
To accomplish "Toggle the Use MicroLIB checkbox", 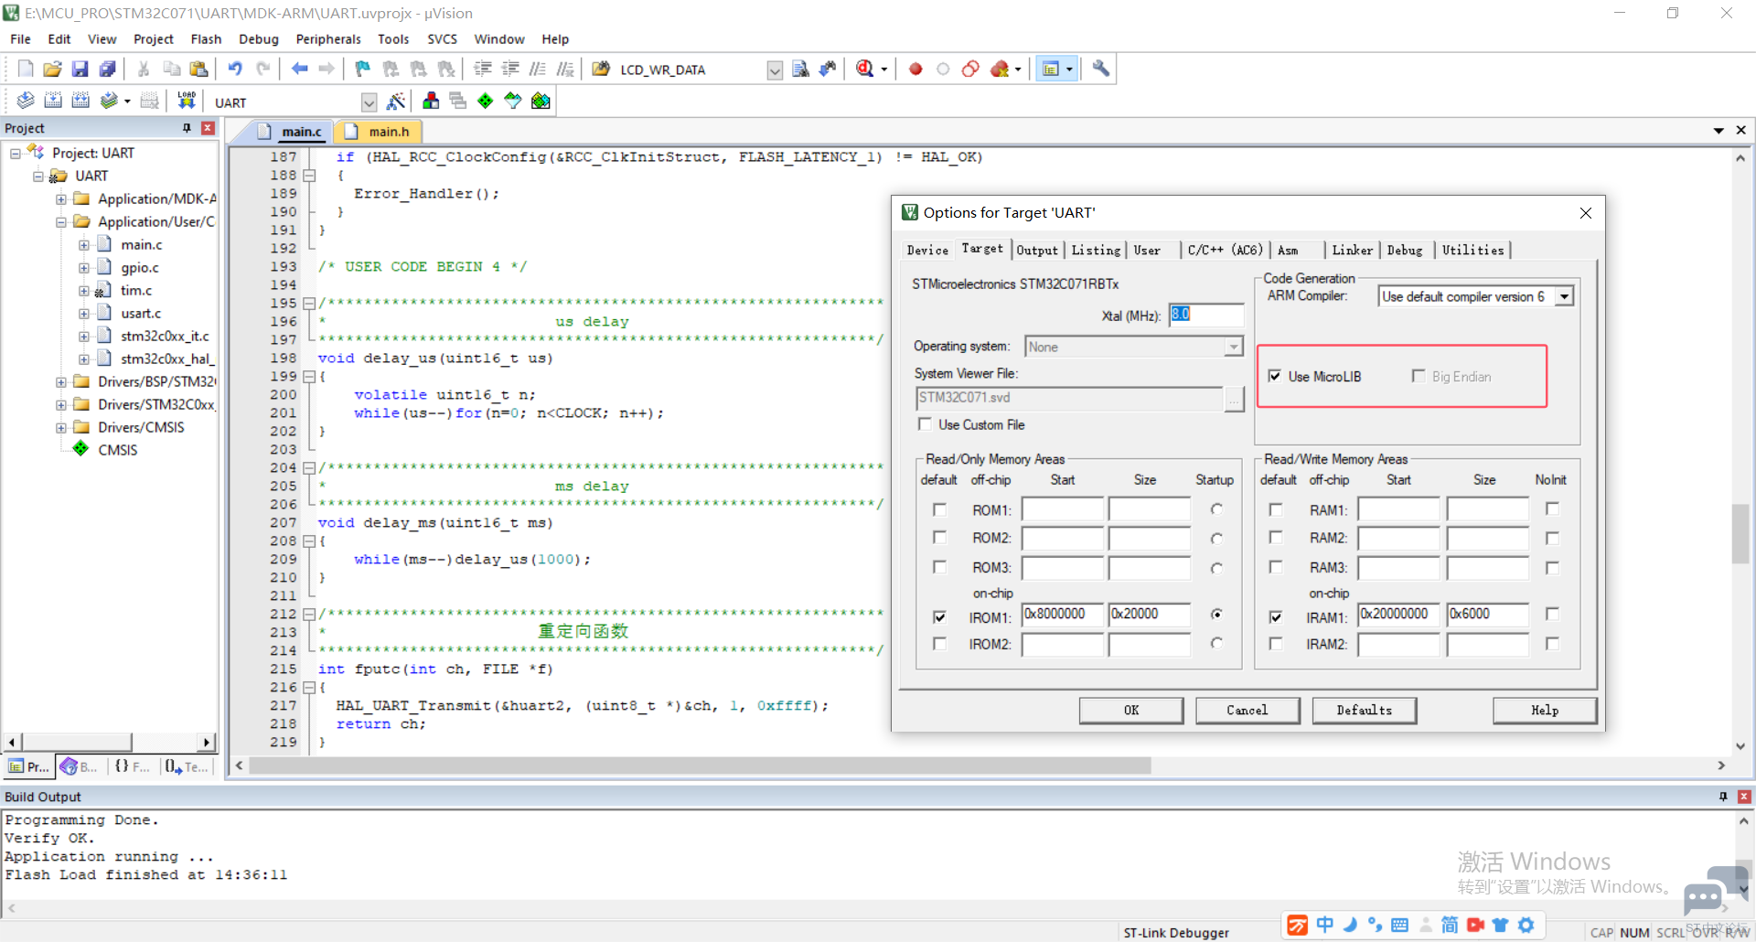I will (1275, 376).
